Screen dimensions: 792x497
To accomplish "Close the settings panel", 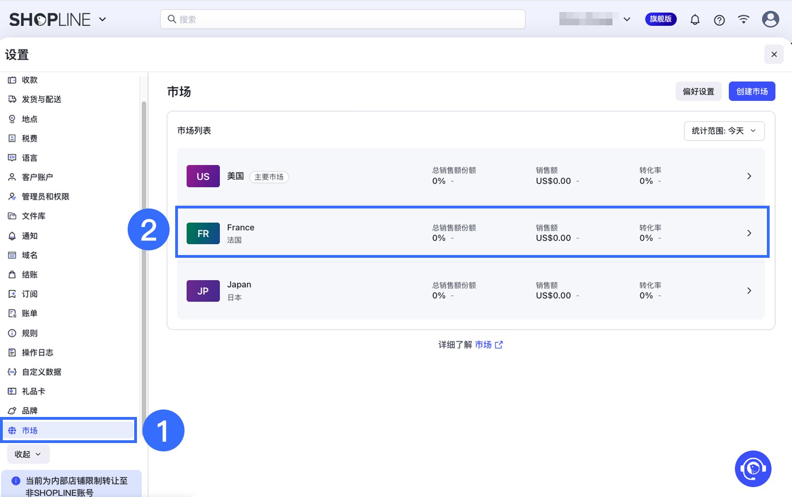I will [x=774, y=54].
